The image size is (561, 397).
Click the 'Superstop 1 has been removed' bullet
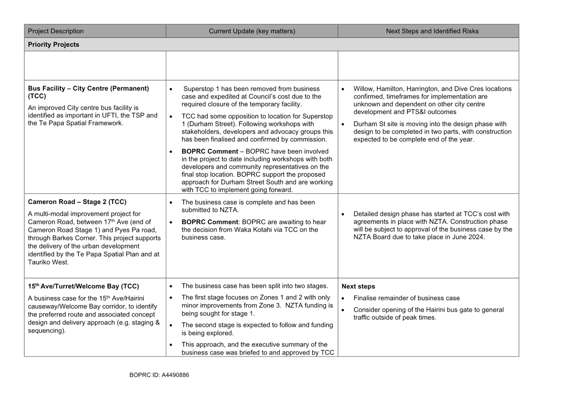pyautogui.click(x=251, y=96)
